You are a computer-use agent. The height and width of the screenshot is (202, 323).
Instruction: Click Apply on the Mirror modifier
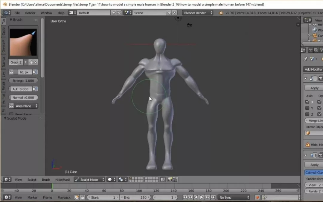[313, 88]
